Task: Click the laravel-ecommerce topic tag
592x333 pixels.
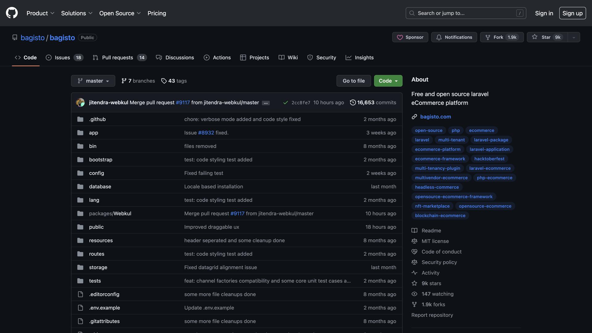Action: coord(490,168)
